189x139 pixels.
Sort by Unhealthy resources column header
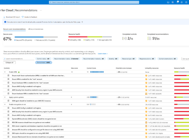tap(152, 68)
